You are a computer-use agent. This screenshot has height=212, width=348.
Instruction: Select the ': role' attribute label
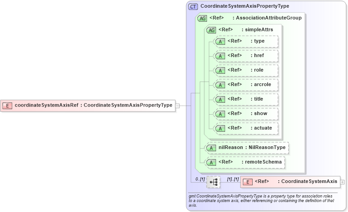click(x=257, y=70)
